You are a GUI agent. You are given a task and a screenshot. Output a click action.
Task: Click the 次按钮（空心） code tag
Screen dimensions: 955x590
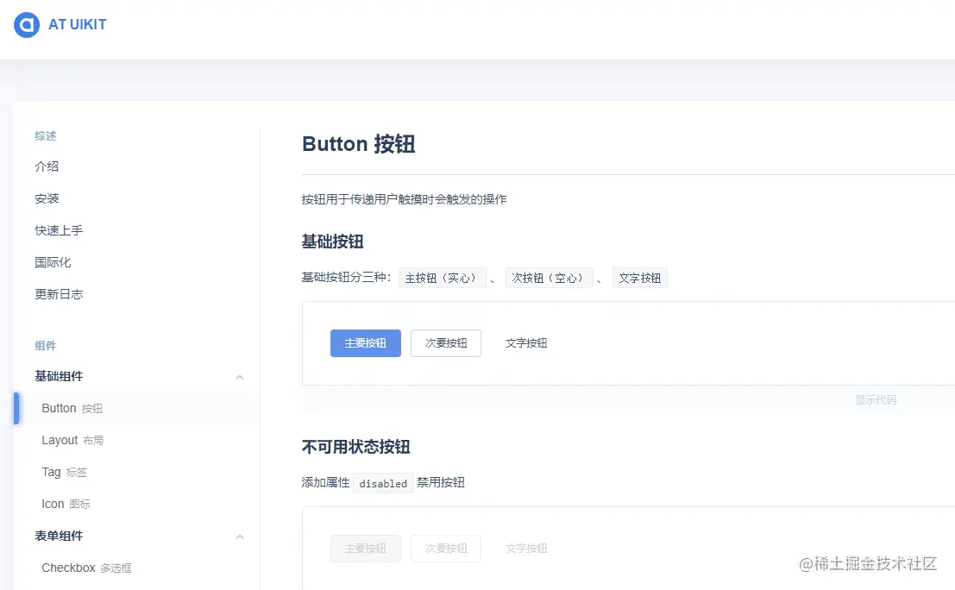549,279
